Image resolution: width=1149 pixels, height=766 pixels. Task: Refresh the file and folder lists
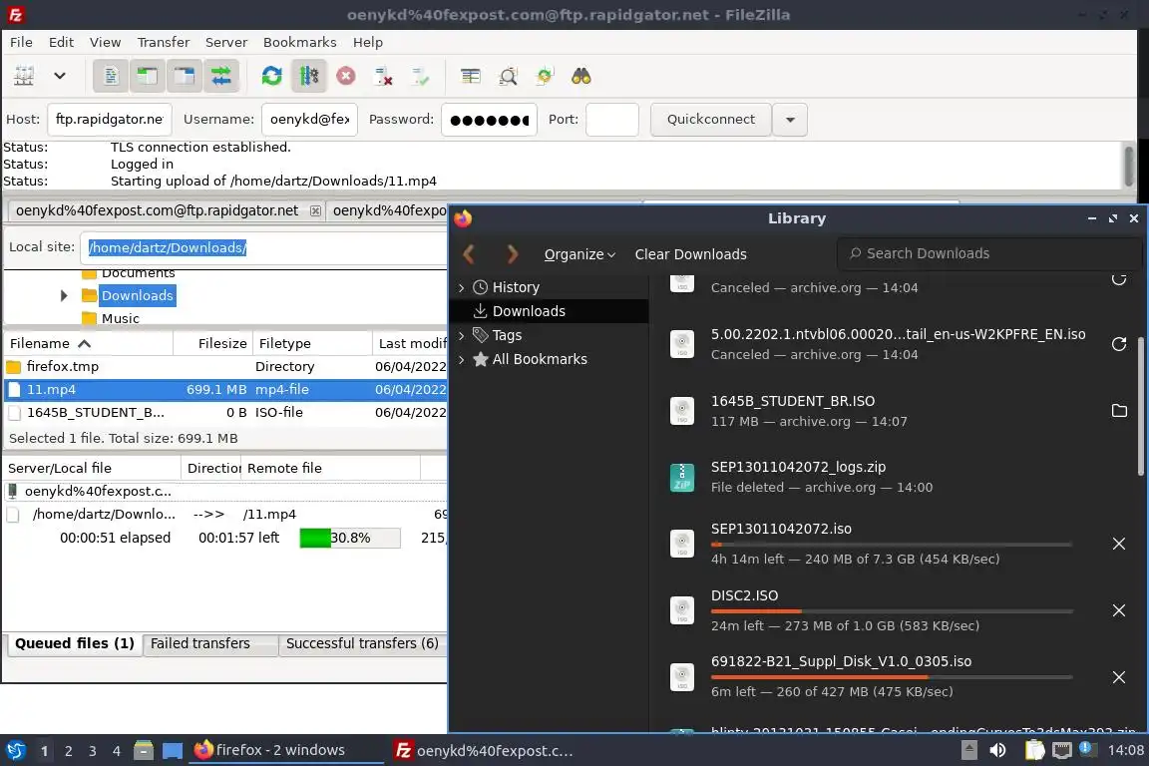point(272,76)
